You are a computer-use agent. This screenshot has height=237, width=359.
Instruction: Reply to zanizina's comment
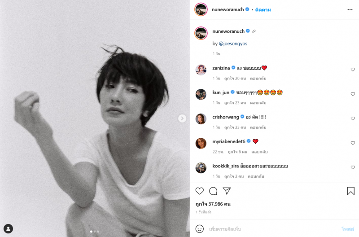pyautogui.click(x=258, y=78)
